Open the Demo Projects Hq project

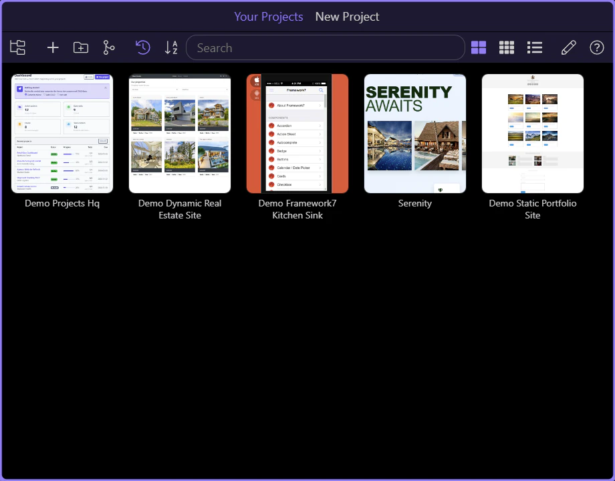coord(61,133)
